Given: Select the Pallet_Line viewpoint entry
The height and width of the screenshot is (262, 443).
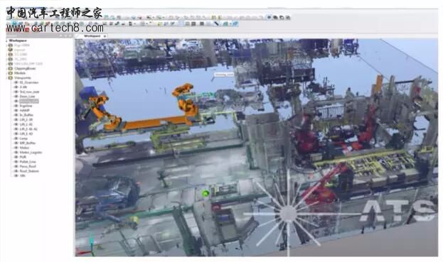Looking at the screenshot, I should [28, 162].
